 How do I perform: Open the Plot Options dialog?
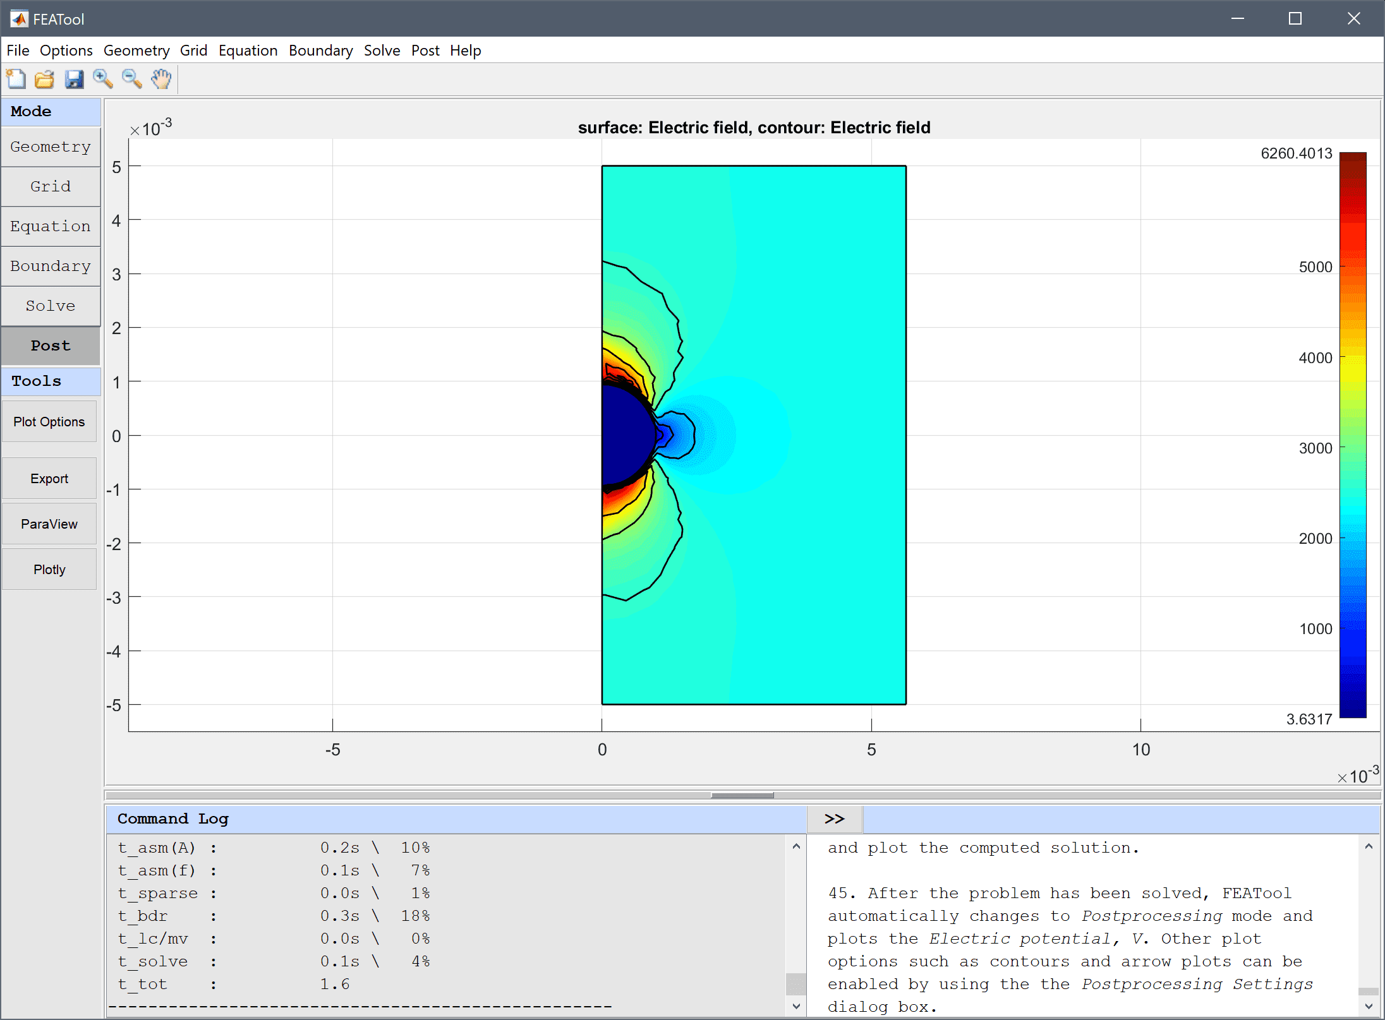click(x=49, y=421)
